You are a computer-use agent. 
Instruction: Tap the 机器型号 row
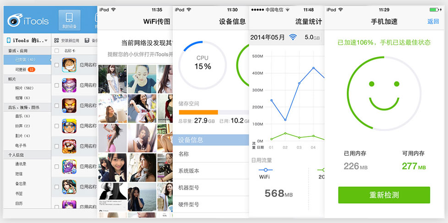211,188
